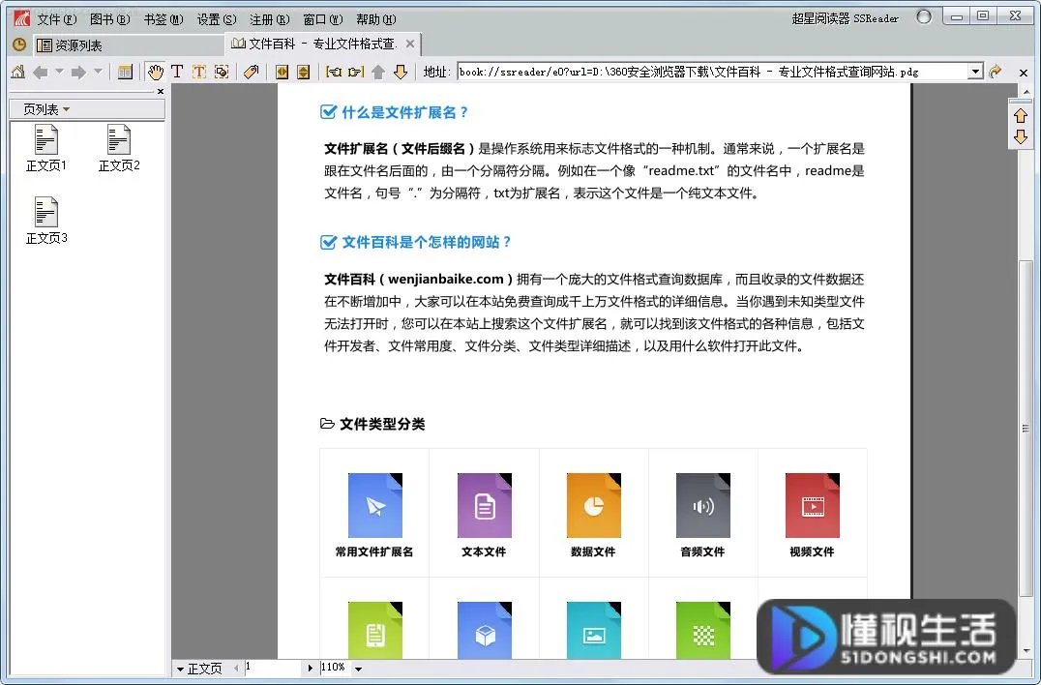Open the annotation tag tool
The image size is (1041, 685).
click(251, 71)
